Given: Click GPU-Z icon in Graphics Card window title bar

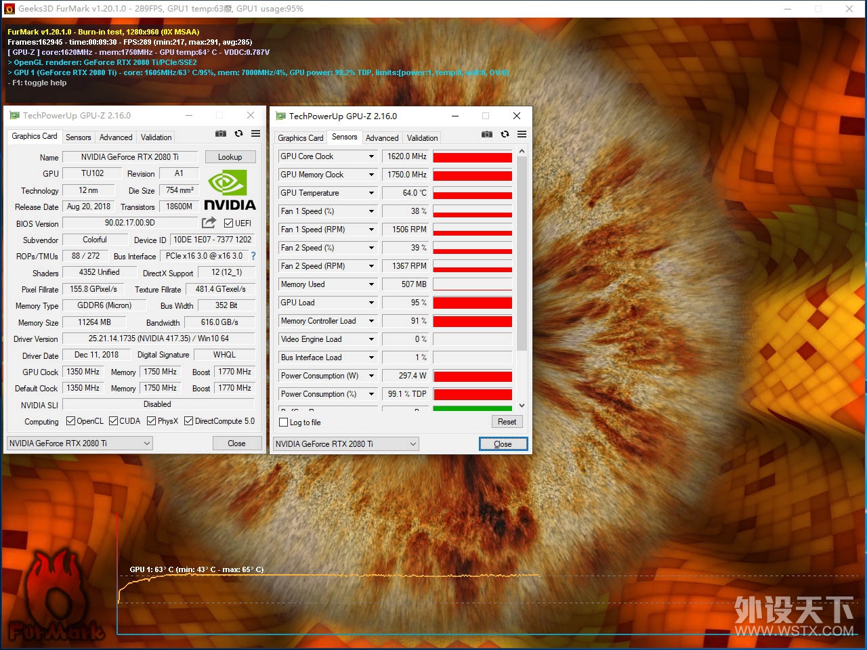Looking at the screenshot, I should click(x=14, y=115).
